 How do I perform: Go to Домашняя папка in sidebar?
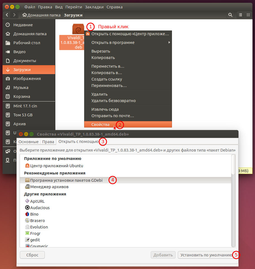click(x=29, y=34)
